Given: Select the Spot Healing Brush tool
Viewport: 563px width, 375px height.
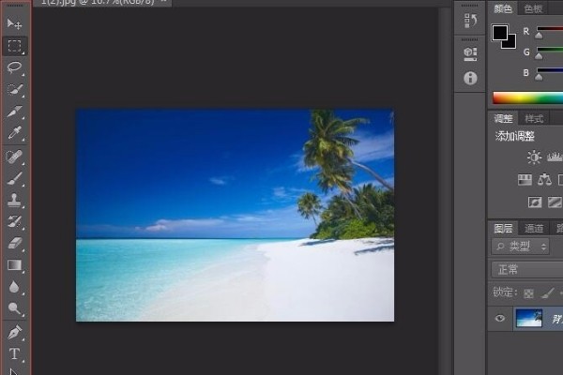Looking at the screenshot, I should [x=14, y=157].
